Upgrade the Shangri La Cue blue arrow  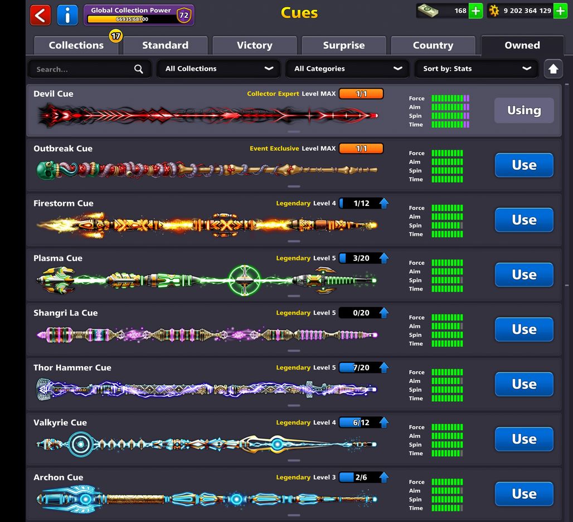[x=383, y=313]
